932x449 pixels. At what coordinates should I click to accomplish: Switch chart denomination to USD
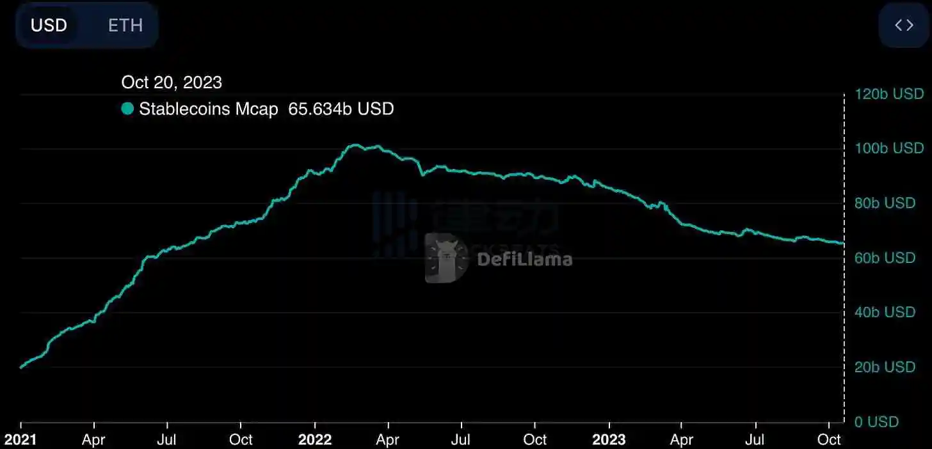pos(49,26)
